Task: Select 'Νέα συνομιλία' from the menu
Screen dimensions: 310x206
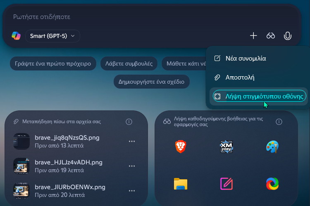Action: [246, 58]
